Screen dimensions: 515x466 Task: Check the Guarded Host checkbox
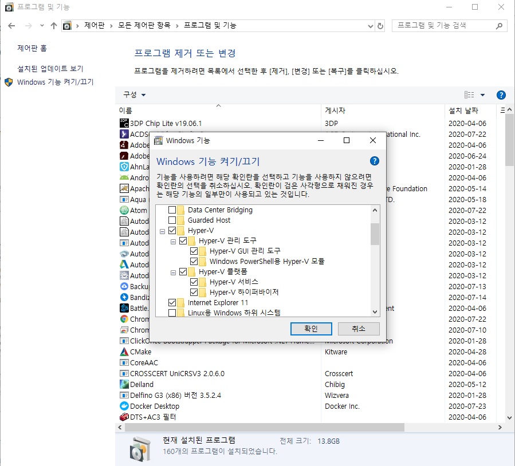[172, 220]
